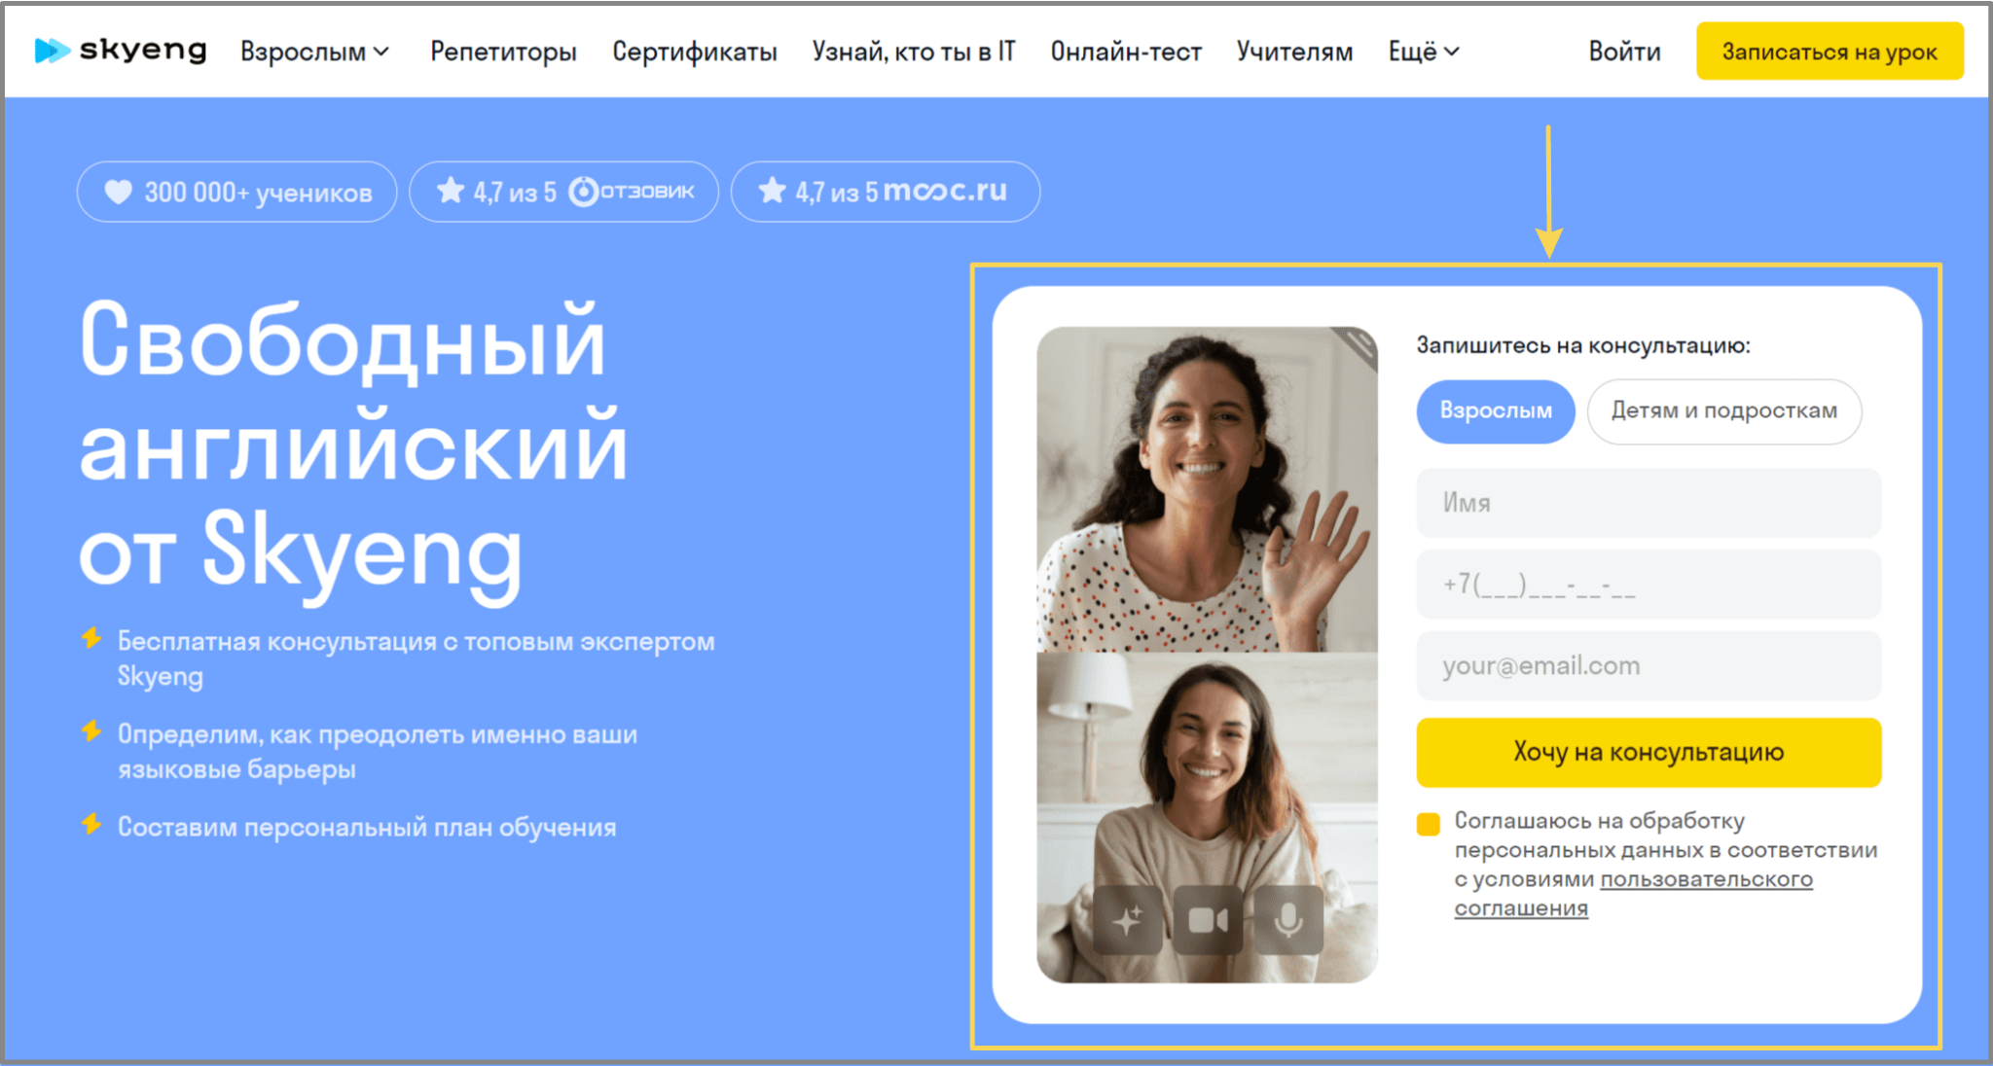Expand the Ещё dropdown menu
The height and width of the screenshot is (1066, 1993).
(x=1424, y=52)
